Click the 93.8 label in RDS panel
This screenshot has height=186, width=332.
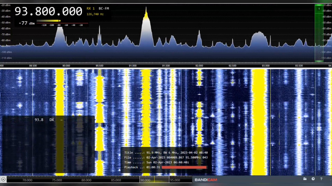[x=39, y=120]
